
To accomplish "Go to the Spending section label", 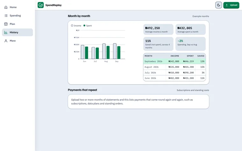I will point(15,16).
